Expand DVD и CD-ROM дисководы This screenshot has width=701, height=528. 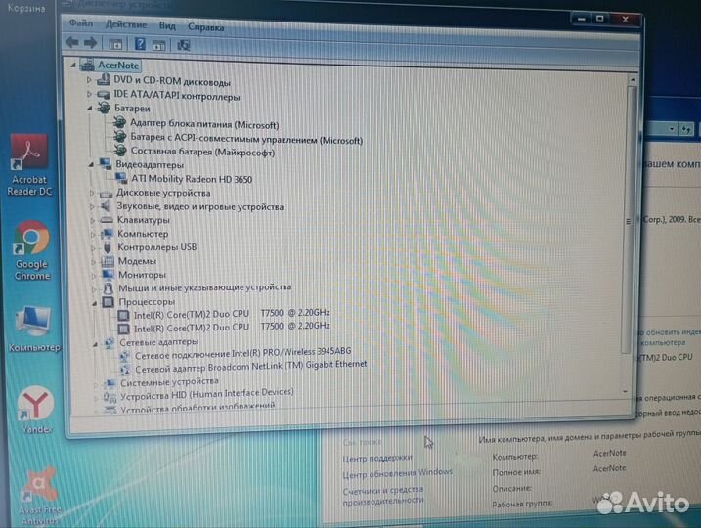tap(89, 80)
